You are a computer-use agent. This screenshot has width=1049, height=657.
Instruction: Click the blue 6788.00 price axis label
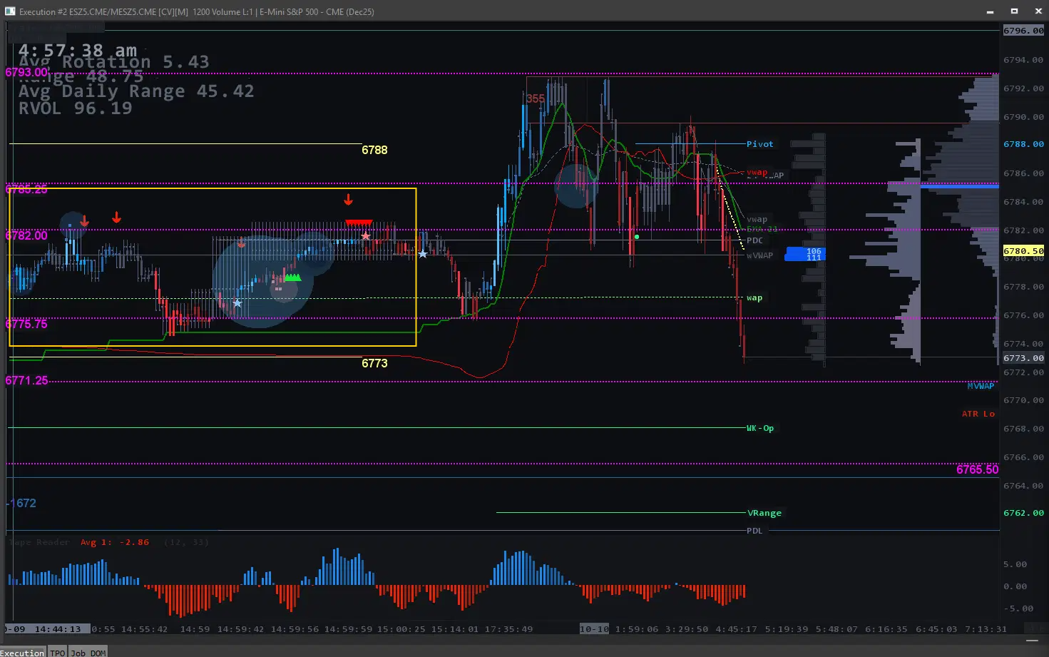click(1023, 144)
